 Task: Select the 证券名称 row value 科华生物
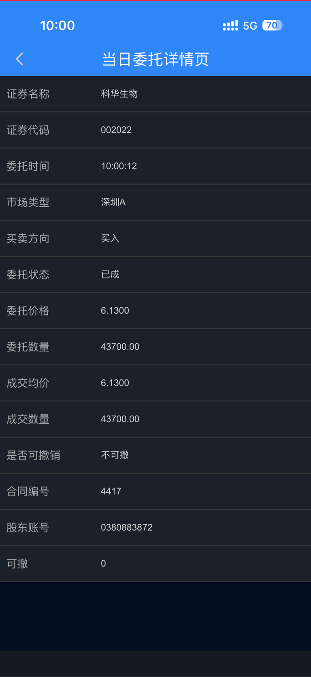click(119, 94)
